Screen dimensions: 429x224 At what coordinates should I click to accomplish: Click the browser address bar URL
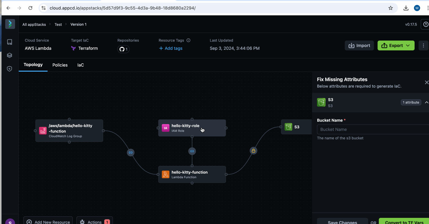click(122, 8)
